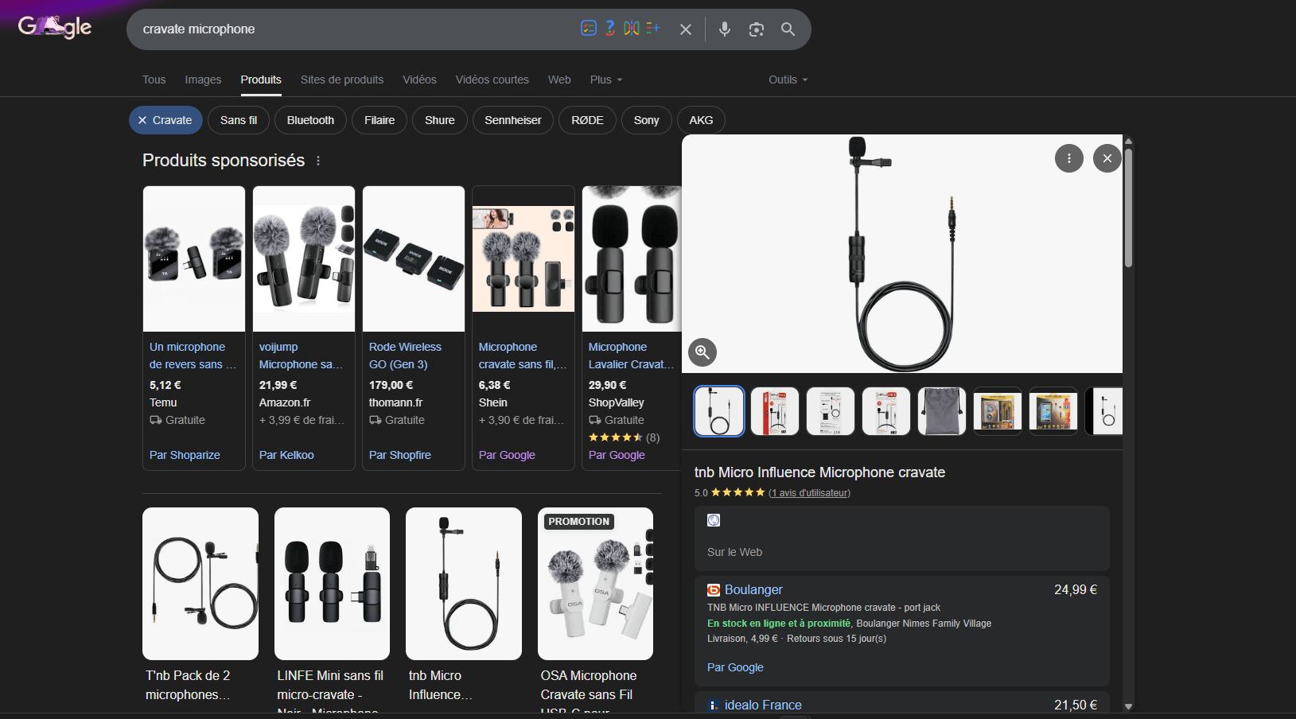
Task: Open the three-dot menu in the product panel
Action: [1068, 158]
